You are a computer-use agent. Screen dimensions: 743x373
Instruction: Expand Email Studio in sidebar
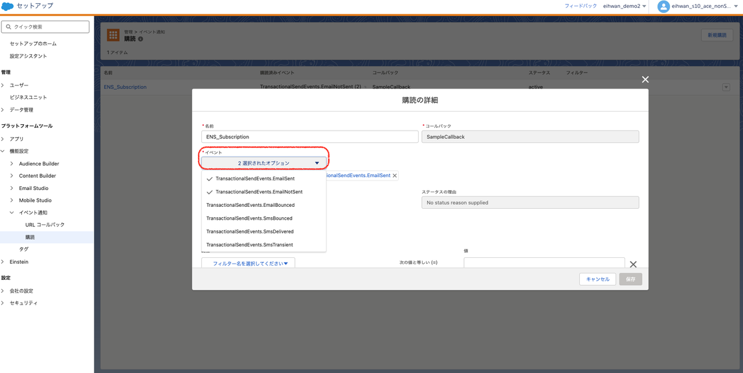12,188
